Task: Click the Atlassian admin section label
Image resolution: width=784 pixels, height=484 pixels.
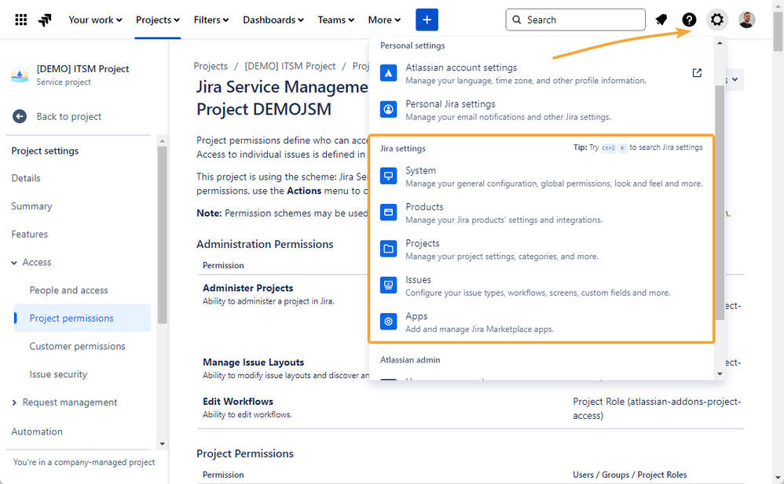Action: point(410,359)
